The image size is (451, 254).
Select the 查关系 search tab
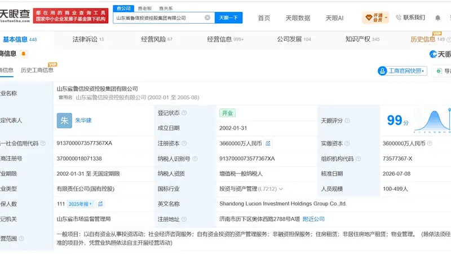point(166,8)
